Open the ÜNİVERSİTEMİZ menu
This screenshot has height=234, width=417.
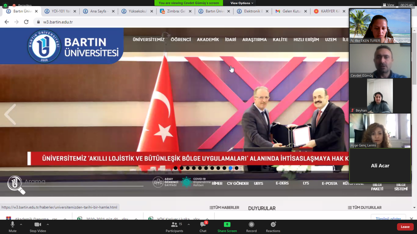pyautogui.click(x=149, y=39)
